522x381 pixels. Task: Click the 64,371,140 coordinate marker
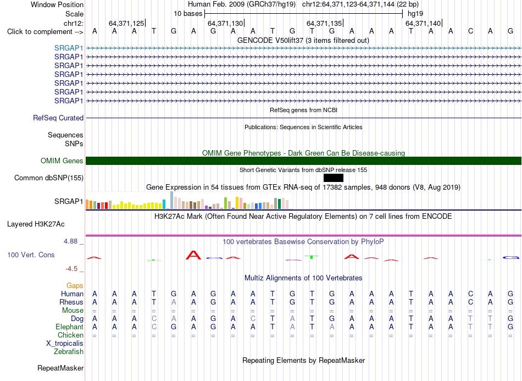tap(423, 23)
